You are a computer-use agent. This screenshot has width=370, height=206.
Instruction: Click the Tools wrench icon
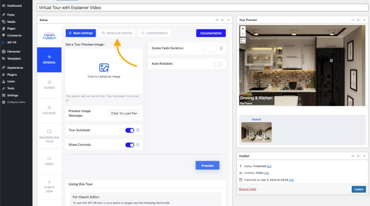4,88
